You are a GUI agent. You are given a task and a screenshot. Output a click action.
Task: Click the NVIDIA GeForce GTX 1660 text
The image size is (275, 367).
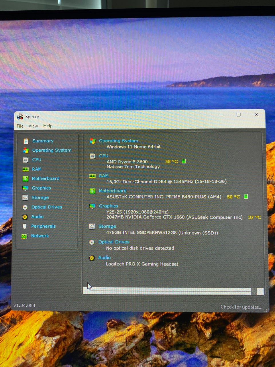pyautogui.click(x=174, y=217)
